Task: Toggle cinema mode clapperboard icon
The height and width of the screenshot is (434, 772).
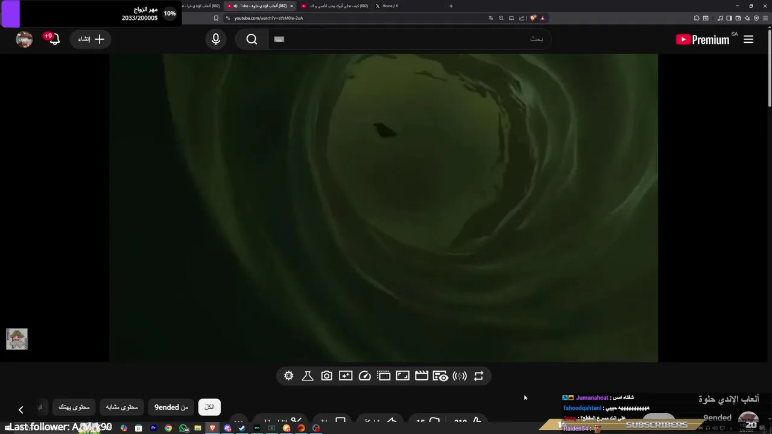Action: coord(422,376)
